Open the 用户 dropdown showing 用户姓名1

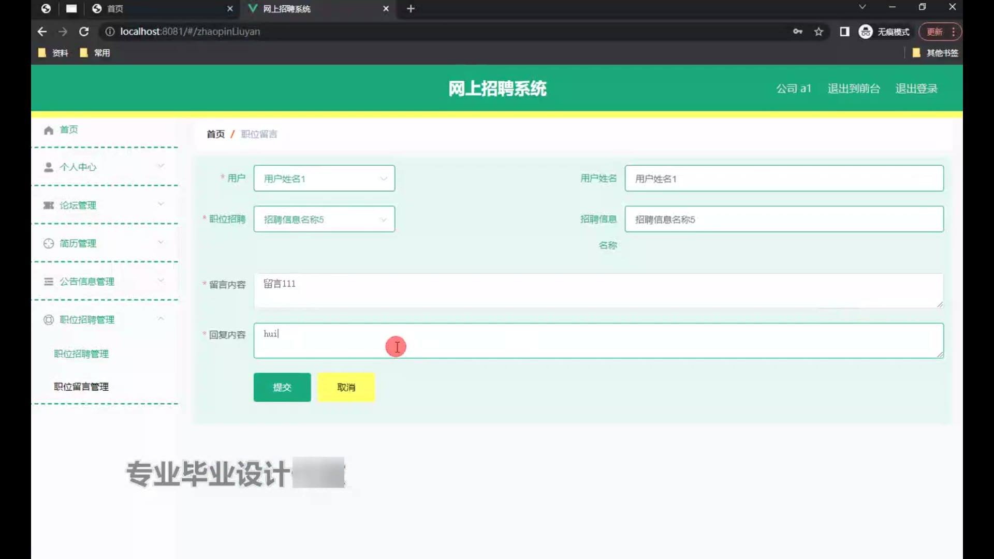coord(324,179)
